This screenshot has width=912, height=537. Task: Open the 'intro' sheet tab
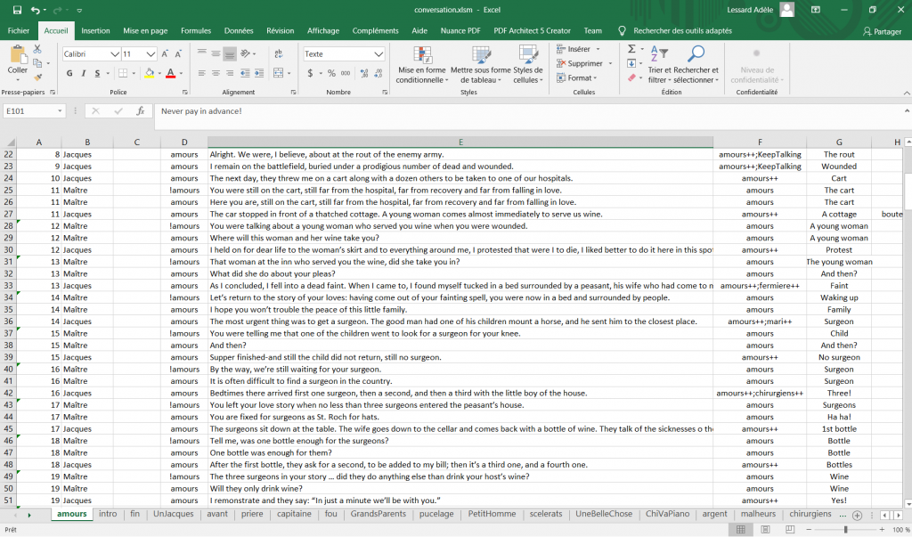point(108,514)
